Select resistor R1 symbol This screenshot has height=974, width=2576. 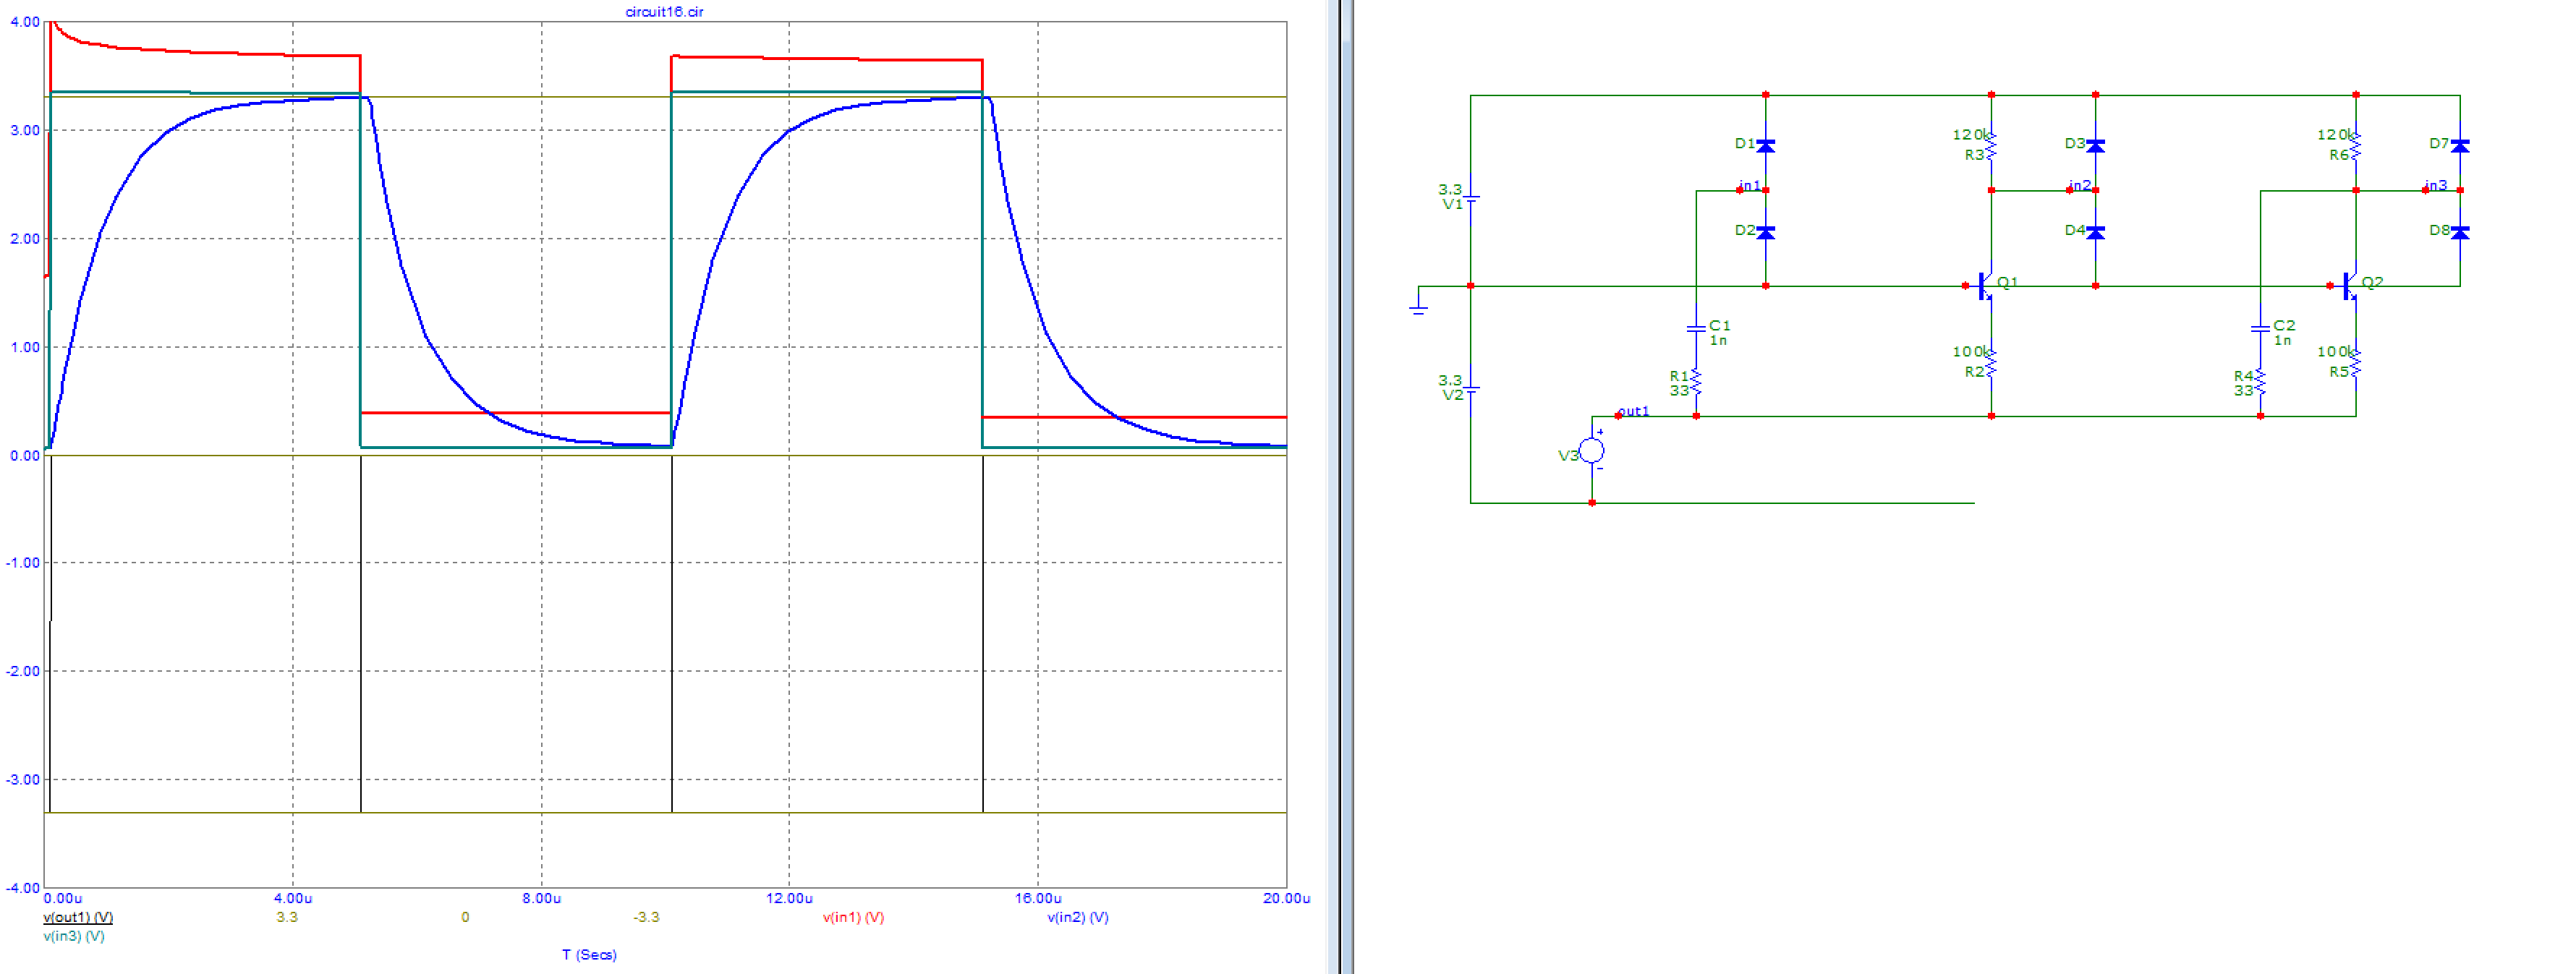(1696, 381)
